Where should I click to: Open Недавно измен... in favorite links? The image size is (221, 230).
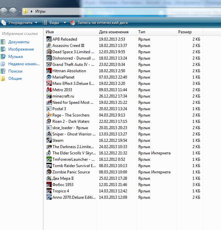[x=24, y=64]
